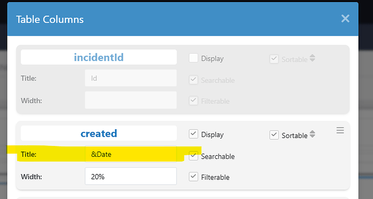Toggle Filterable checkbox for created column

(194, 177)
